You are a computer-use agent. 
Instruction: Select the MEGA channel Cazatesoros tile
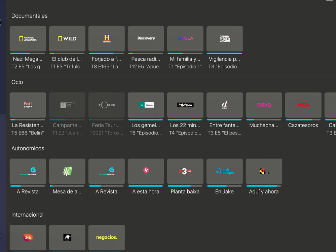point(303,105)
